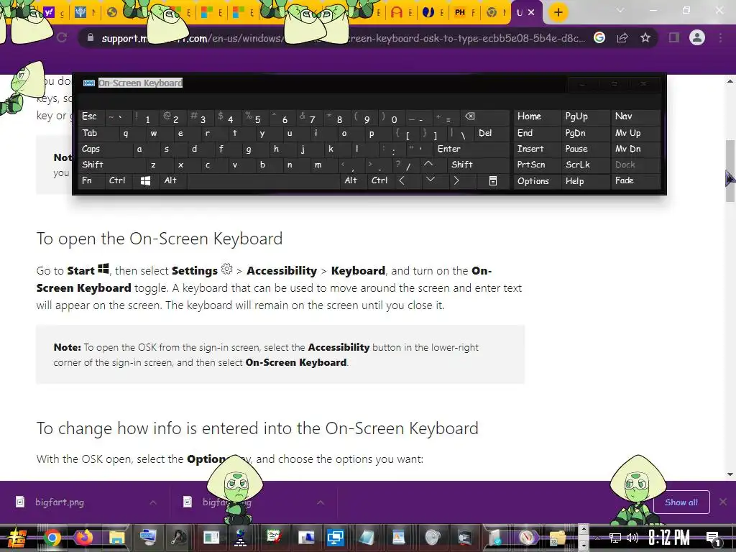Open the Start menu
Screen dimensions: 736x552
click(x=17, y=538)
